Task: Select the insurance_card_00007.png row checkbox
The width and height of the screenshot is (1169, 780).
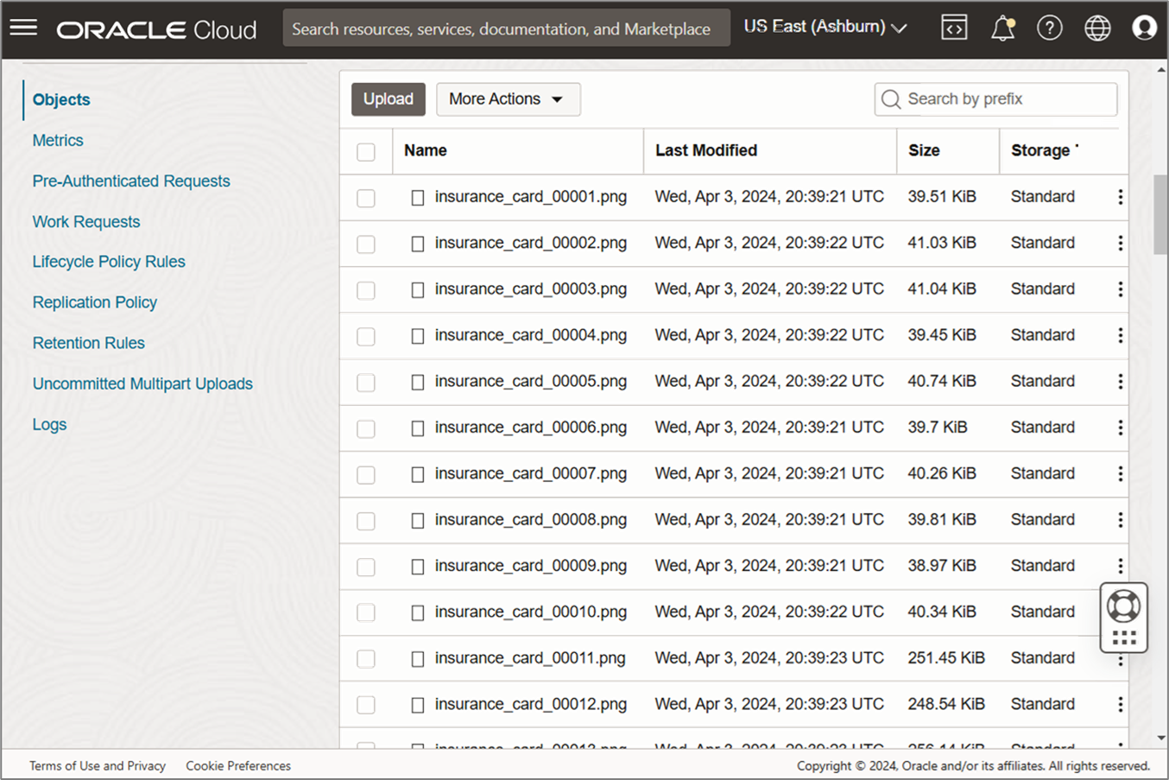Action: click(x=366, y=474)
